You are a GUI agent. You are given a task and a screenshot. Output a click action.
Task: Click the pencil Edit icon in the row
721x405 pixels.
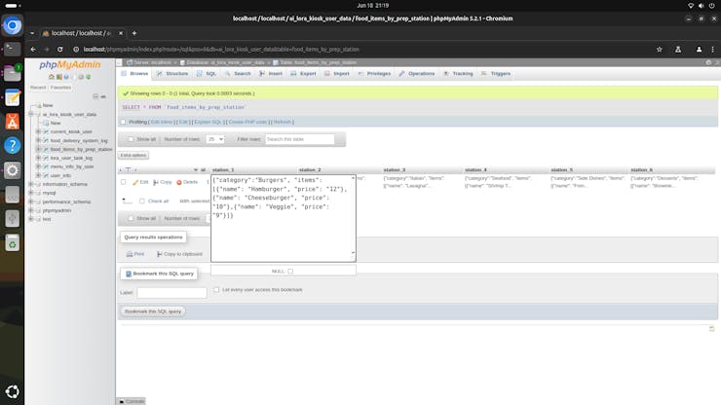click(x=135, y=182)
